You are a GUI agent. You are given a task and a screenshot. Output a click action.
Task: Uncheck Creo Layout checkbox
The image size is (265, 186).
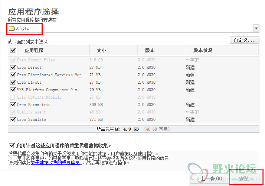pyautogui.click(x=13, y=82)
